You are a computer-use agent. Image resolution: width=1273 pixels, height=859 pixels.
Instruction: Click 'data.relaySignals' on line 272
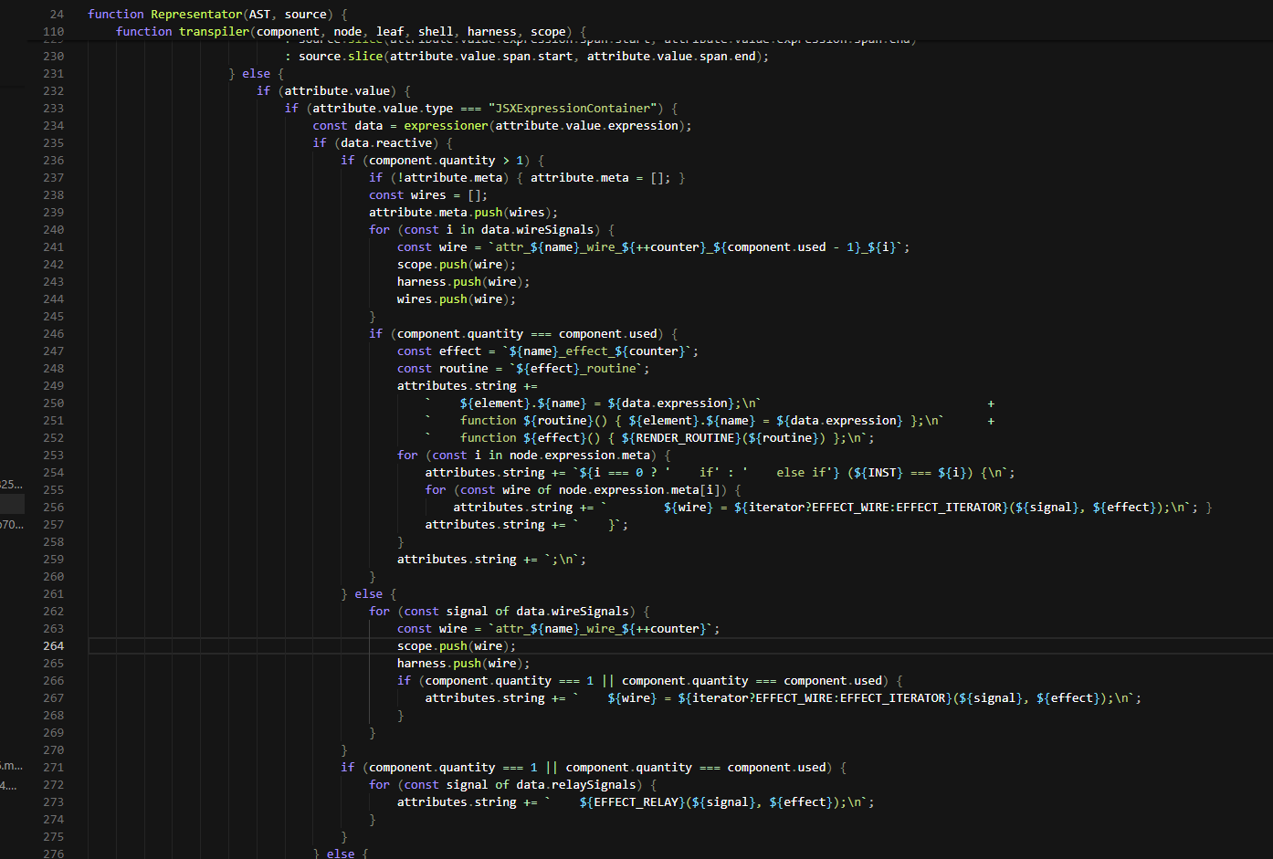pos(577,784)
